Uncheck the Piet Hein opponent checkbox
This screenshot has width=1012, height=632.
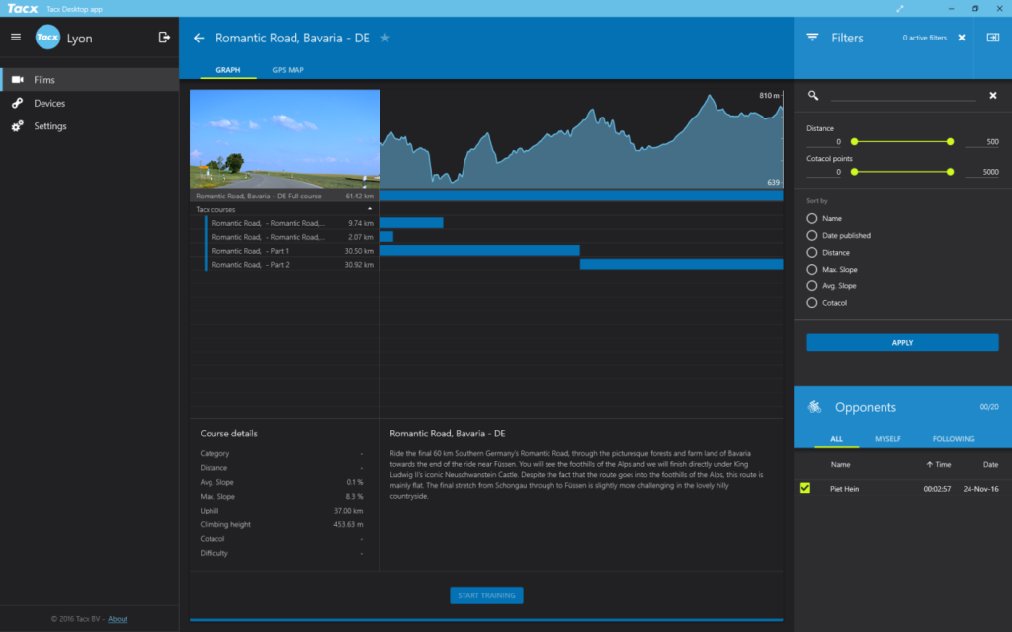(804, 488)
